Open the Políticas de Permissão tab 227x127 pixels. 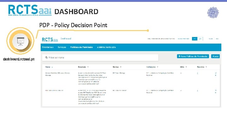82,47
